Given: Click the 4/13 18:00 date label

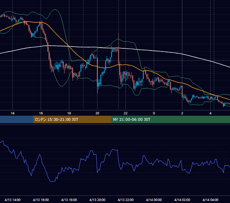Looking at the screenshot, I should (x=69, y=200).
